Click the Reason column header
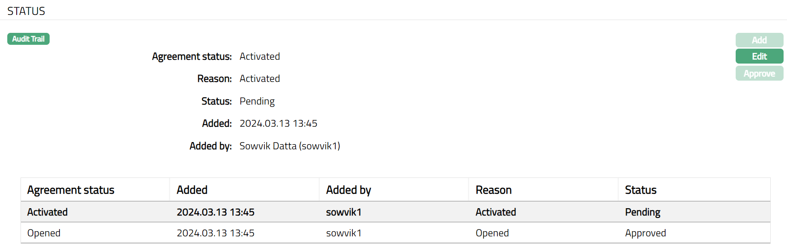Image resolution: width=787 pixels, height=250 pixels. (x=494, y=190)
